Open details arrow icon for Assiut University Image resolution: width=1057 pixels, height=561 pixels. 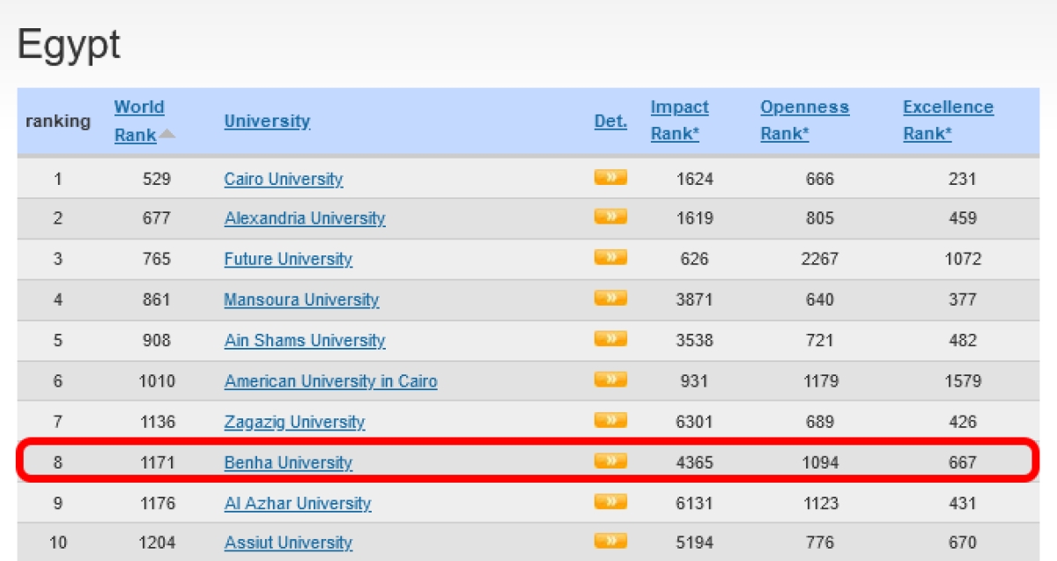pyautogui.click(x=610, y=541)
